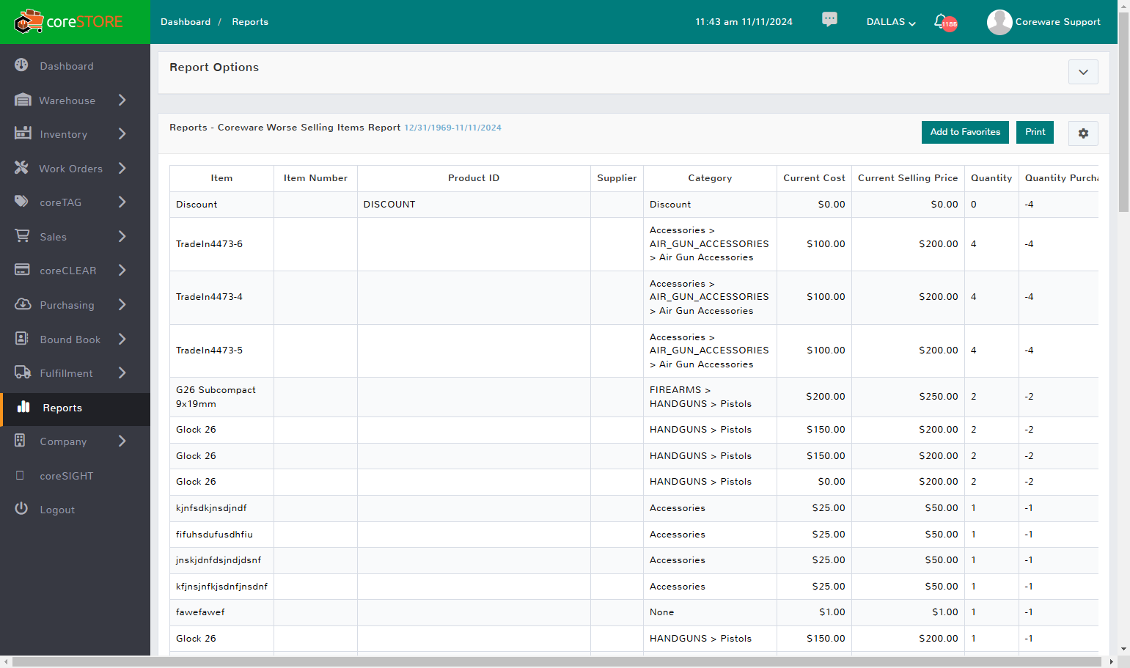Click the Purchasing cloud icon
This screenshot has height=668, width=1130.
point(23,304)
